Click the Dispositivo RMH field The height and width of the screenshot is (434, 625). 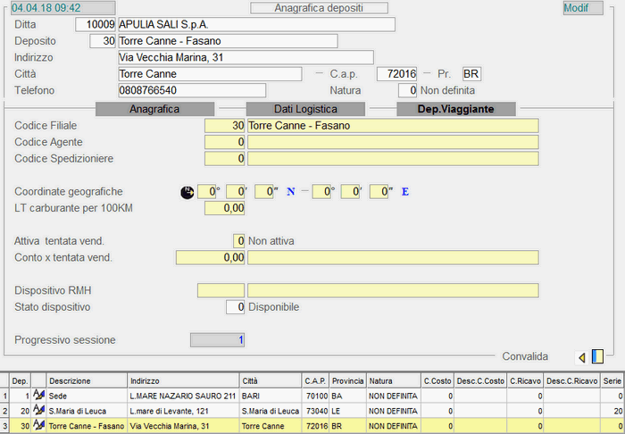(220, 290)
